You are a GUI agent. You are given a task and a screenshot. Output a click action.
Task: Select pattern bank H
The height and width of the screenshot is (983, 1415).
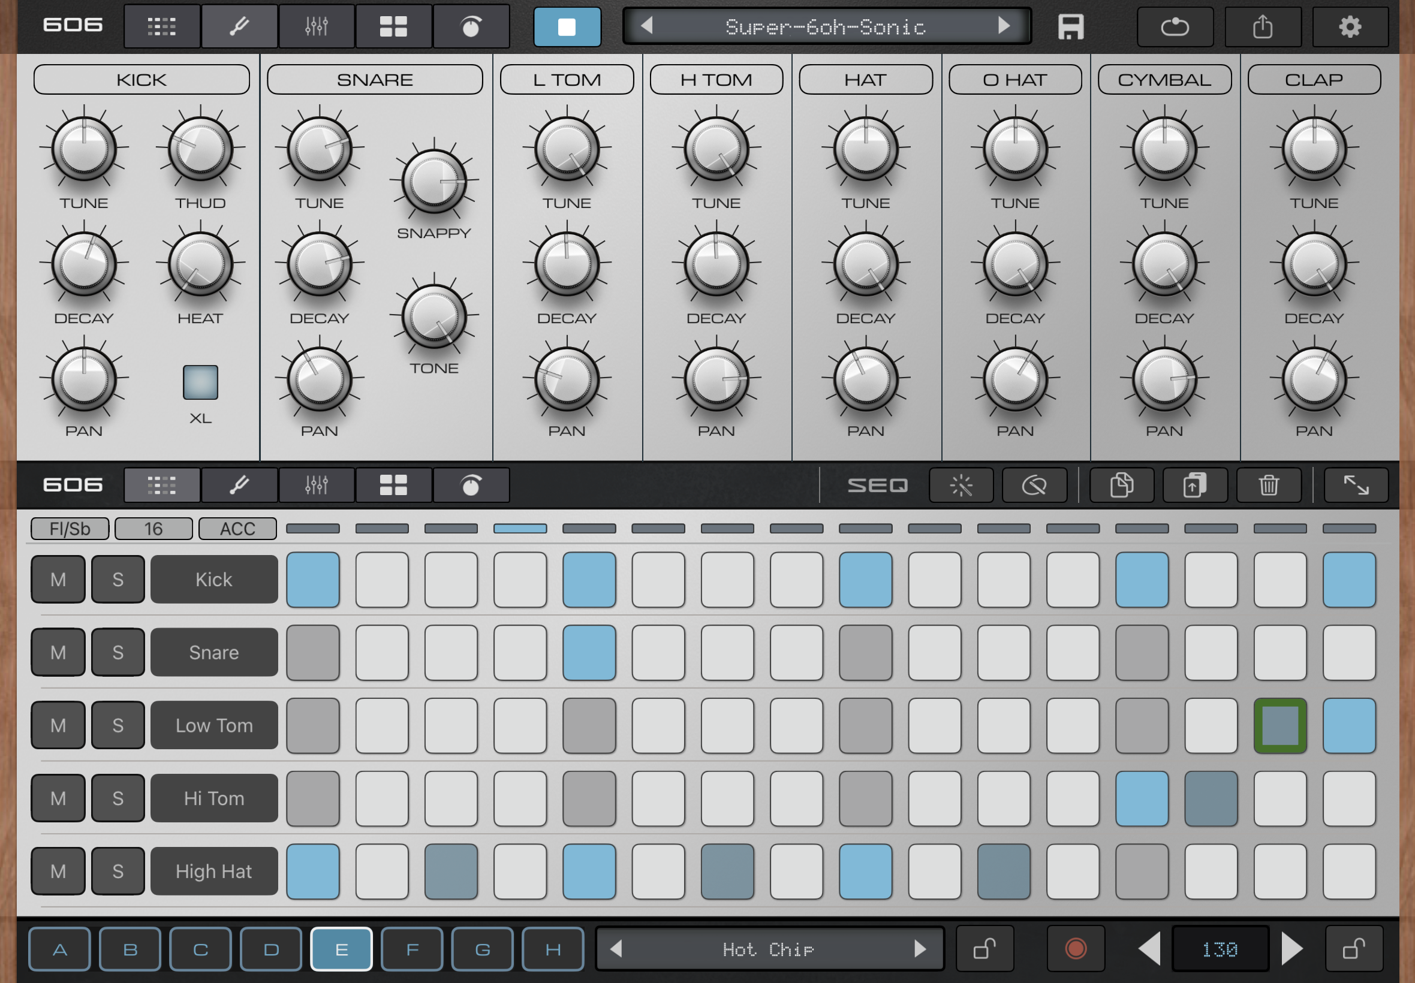click(x=553, y=949)
